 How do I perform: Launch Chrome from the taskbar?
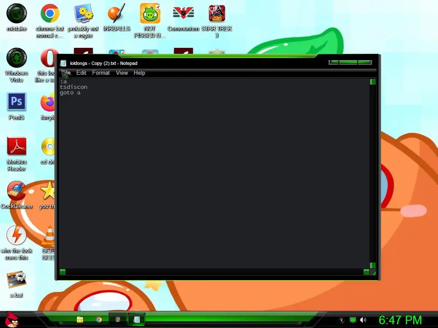pos(99,319)
